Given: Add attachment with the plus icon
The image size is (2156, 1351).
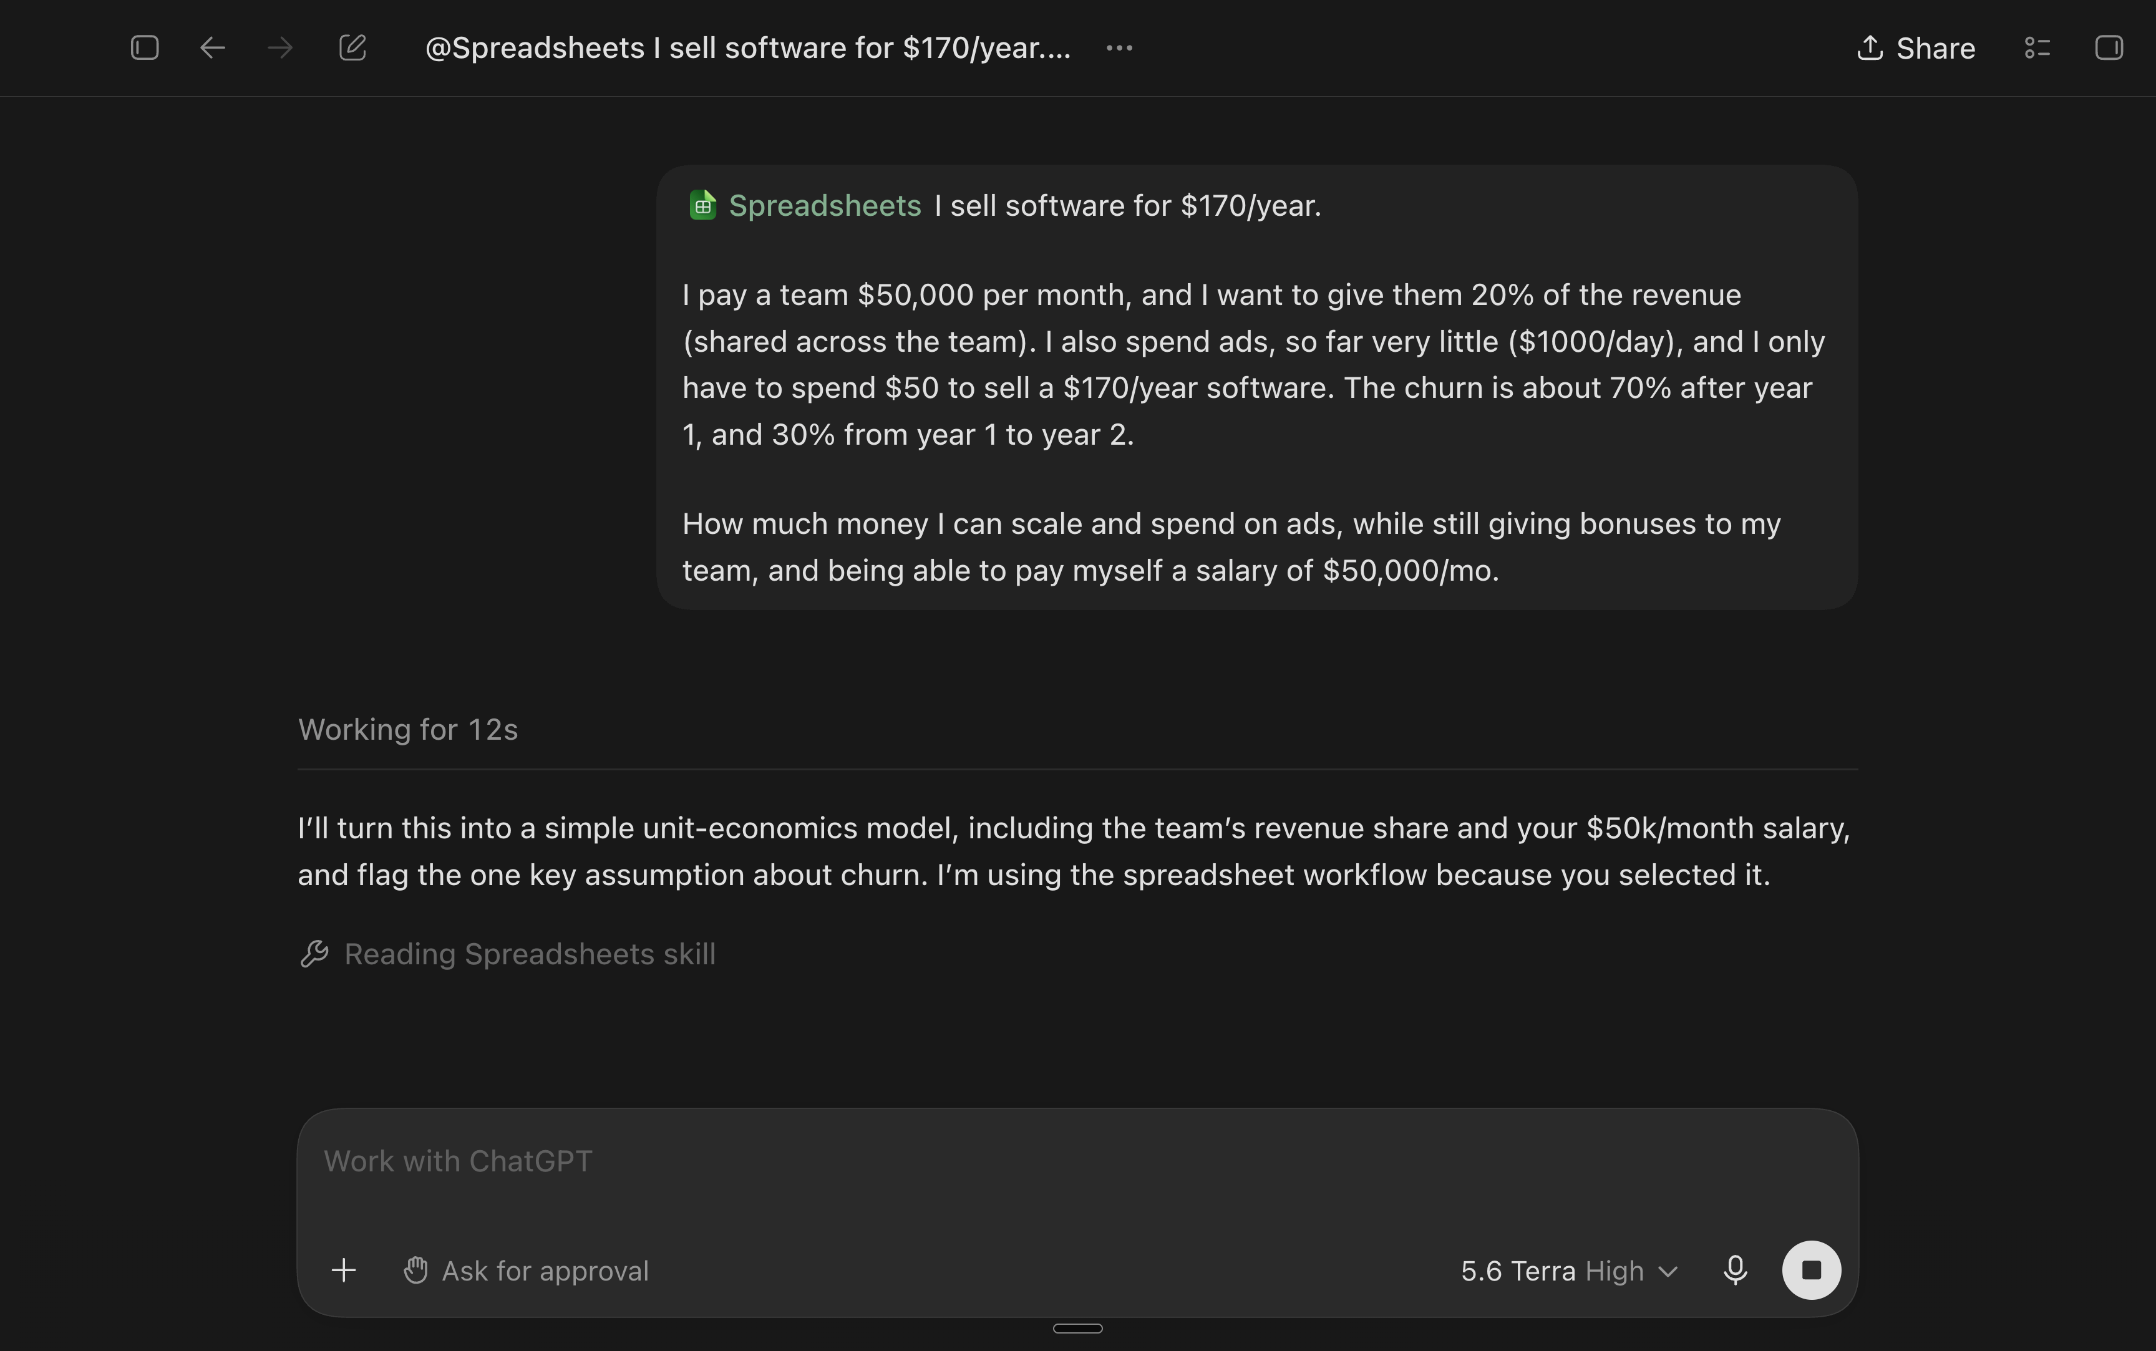Looking at the screenshot, I should pyautogui.click(x=344, y=1271).
